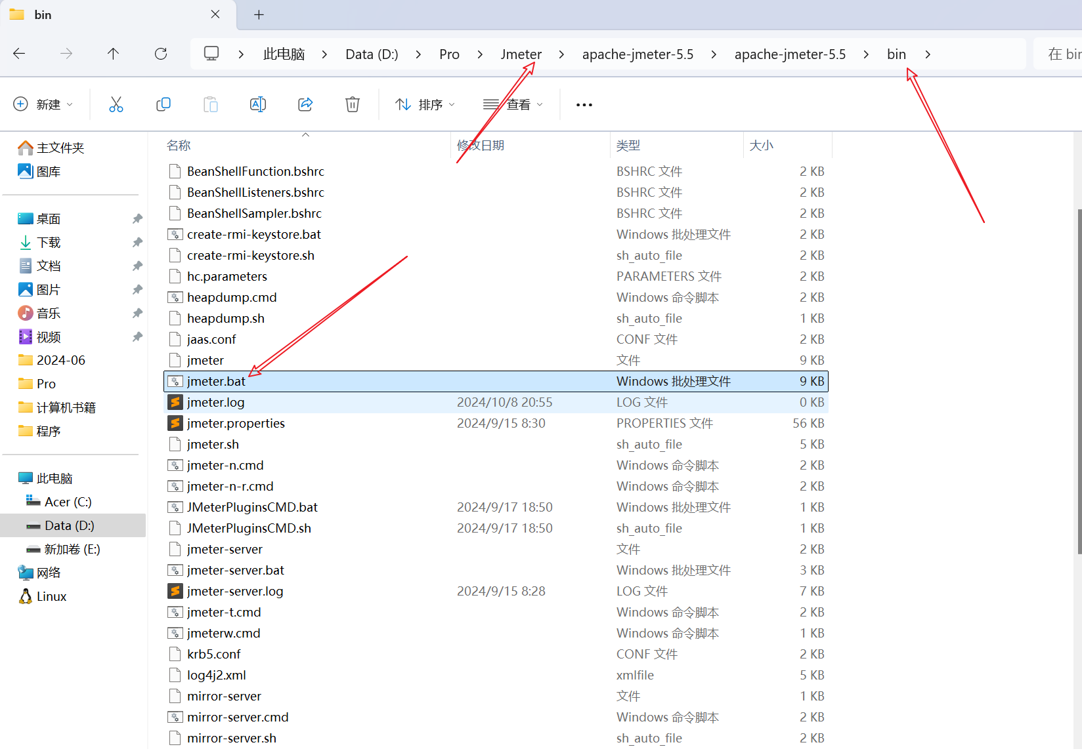Open the 排序 (Sort) dropdown
The width and height of the screenshot is (1082, 751).
click(x=425, y=104)
